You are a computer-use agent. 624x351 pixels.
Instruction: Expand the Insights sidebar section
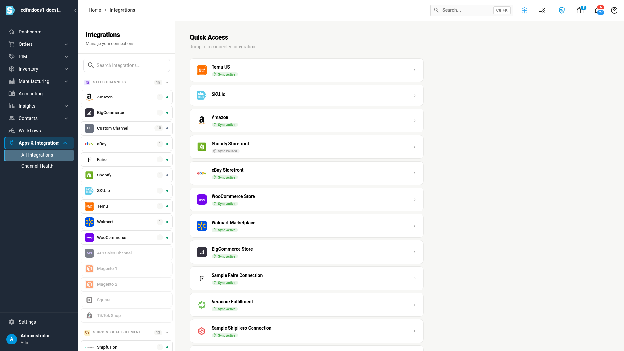click(x=66, y=106)
